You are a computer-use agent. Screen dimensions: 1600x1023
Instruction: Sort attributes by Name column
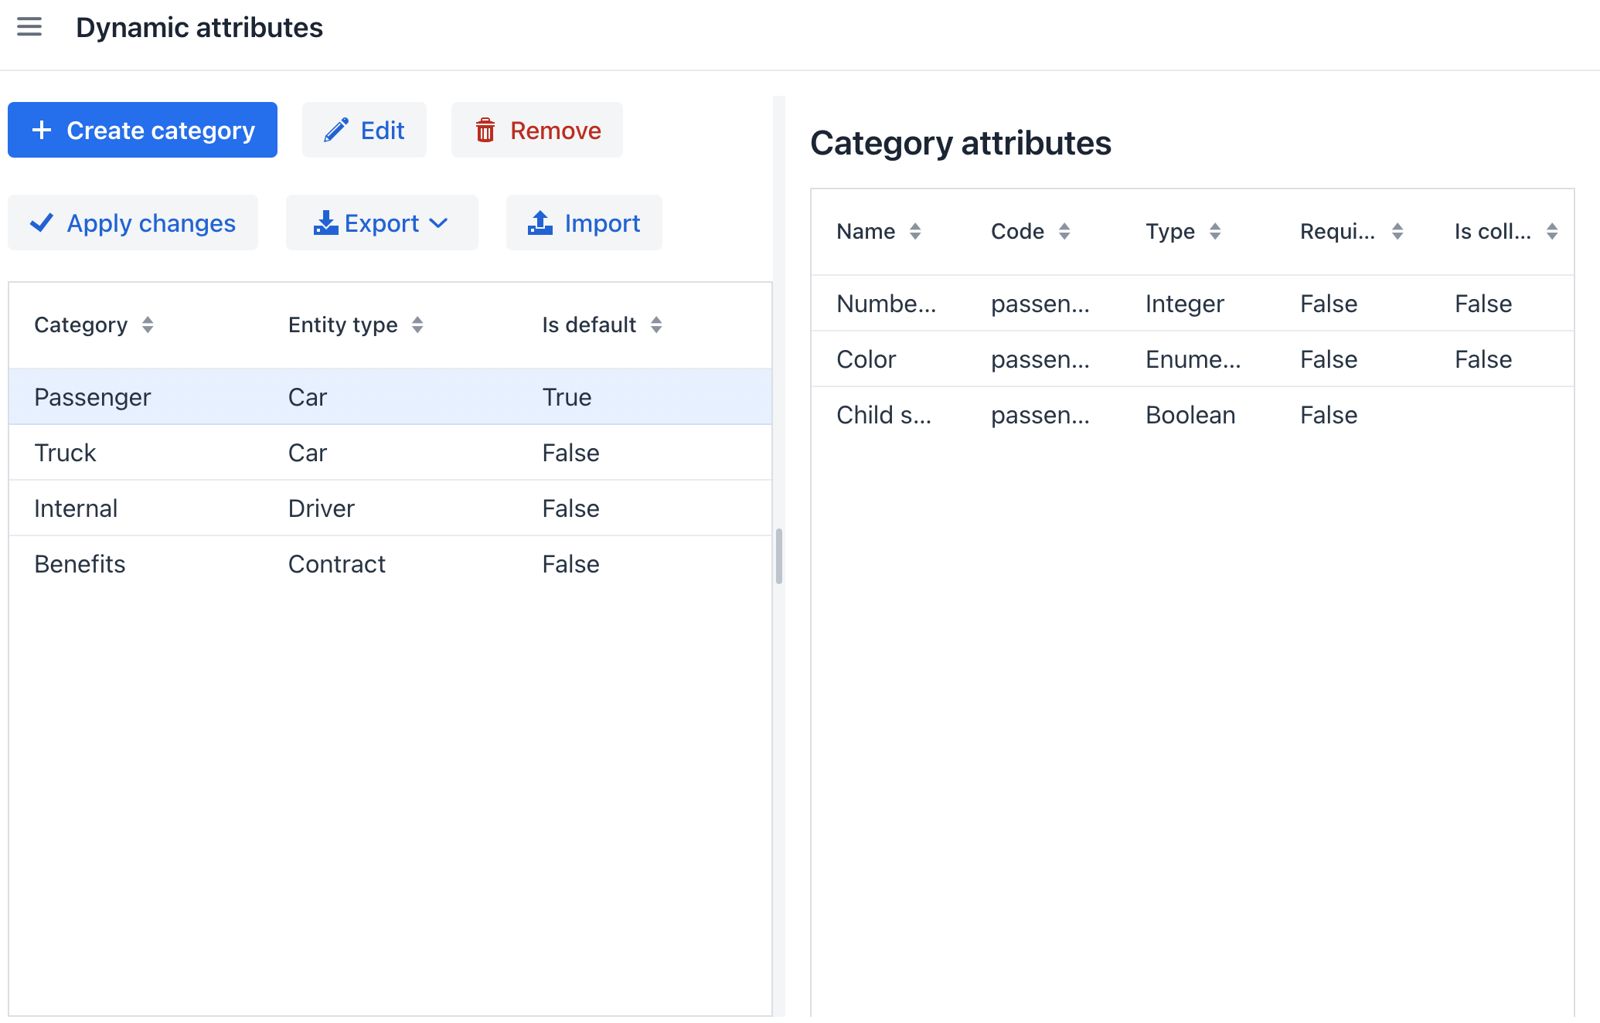(915, 231)
